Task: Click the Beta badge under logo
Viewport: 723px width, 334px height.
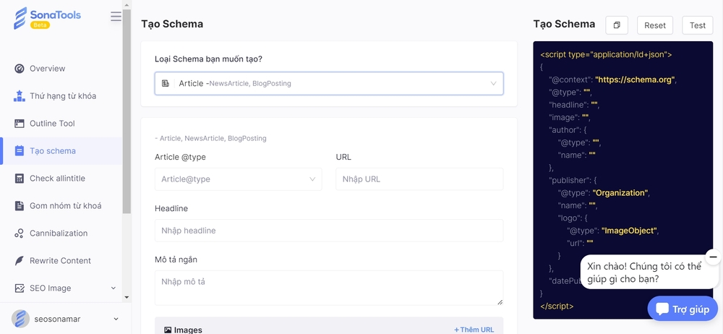Action: tap(40, 25)
